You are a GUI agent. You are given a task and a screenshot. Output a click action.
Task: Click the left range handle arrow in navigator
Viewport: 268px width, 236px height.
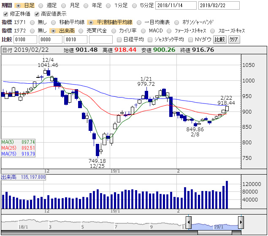(189, 222)
